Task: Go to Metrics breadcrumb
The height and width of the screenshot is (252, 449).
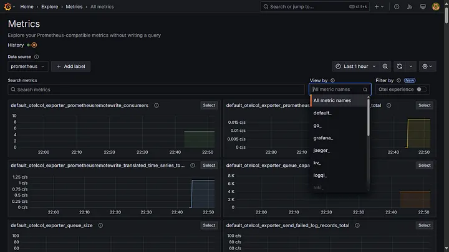Action: point(74,7)
